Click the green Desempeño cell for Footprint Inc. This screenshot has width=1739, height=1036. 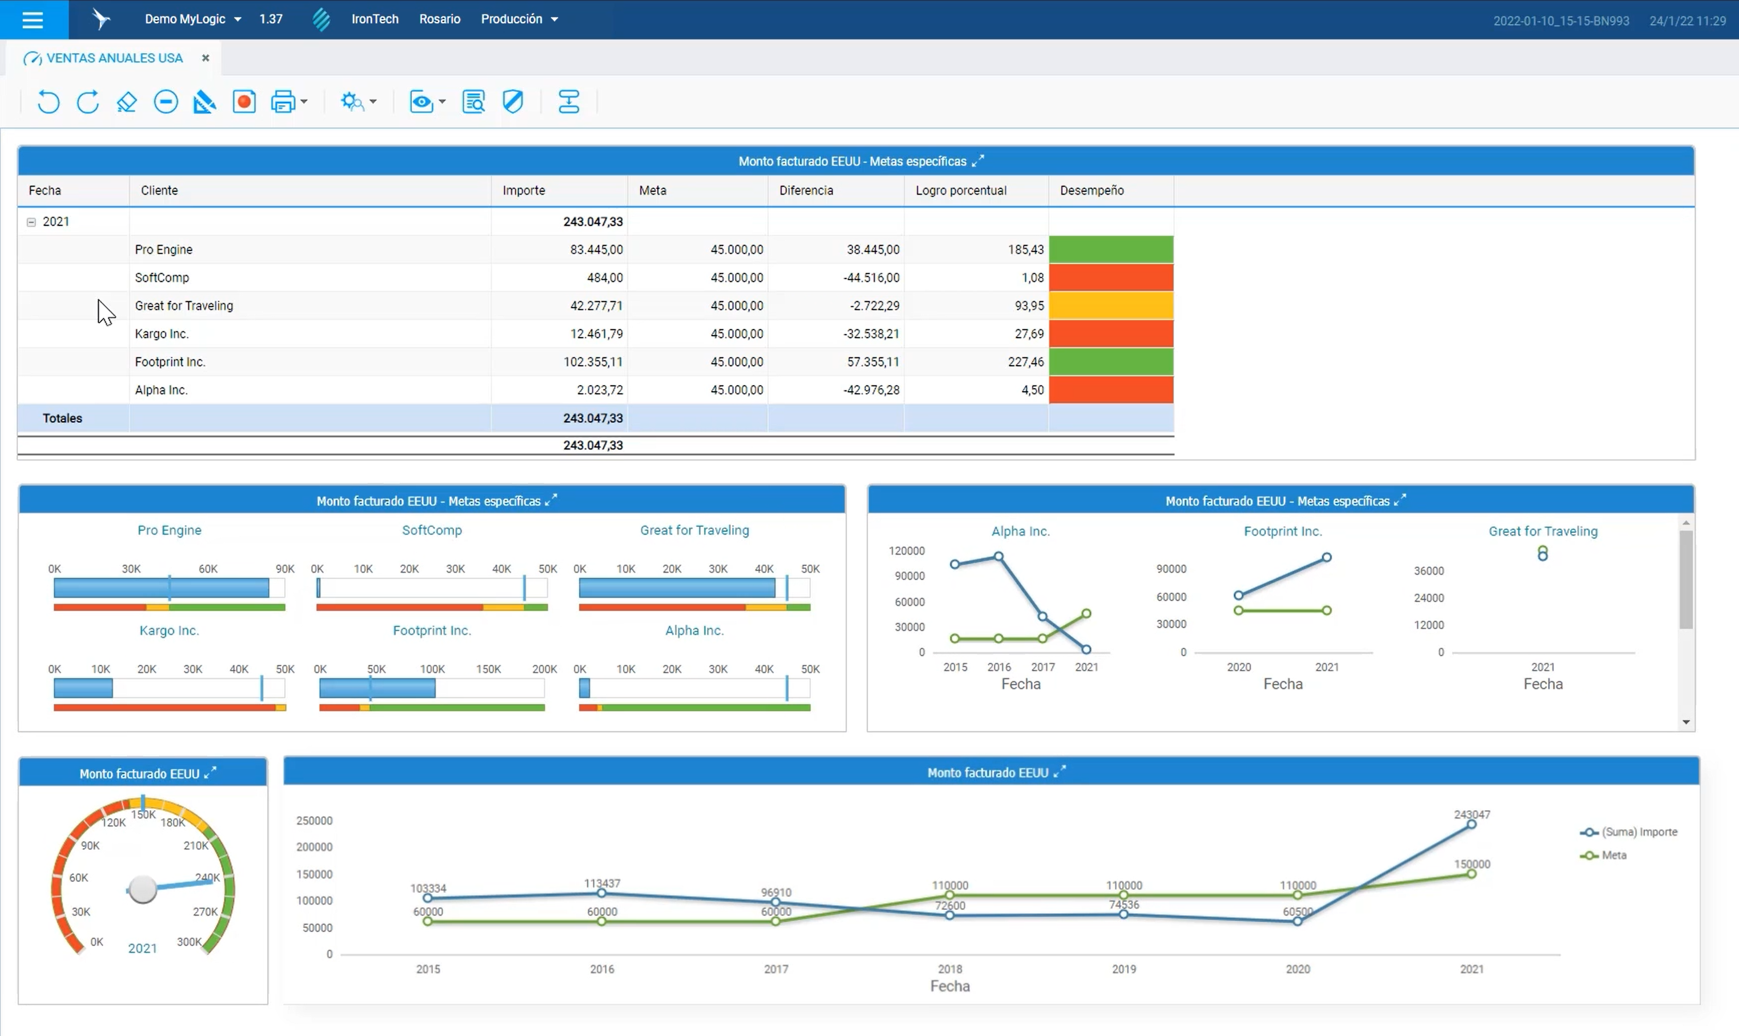(1111, 361)
